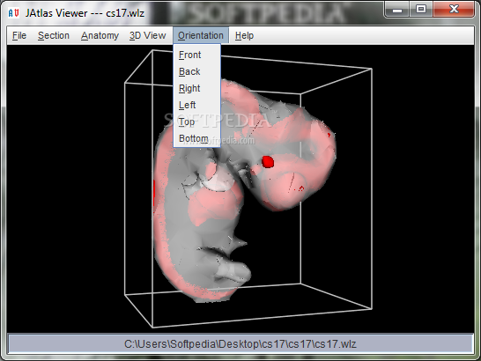Click the JAtlas Viewer --- cs17.wlz window title
The width and height of the screenshot is (481, 361).
[85, 13]
